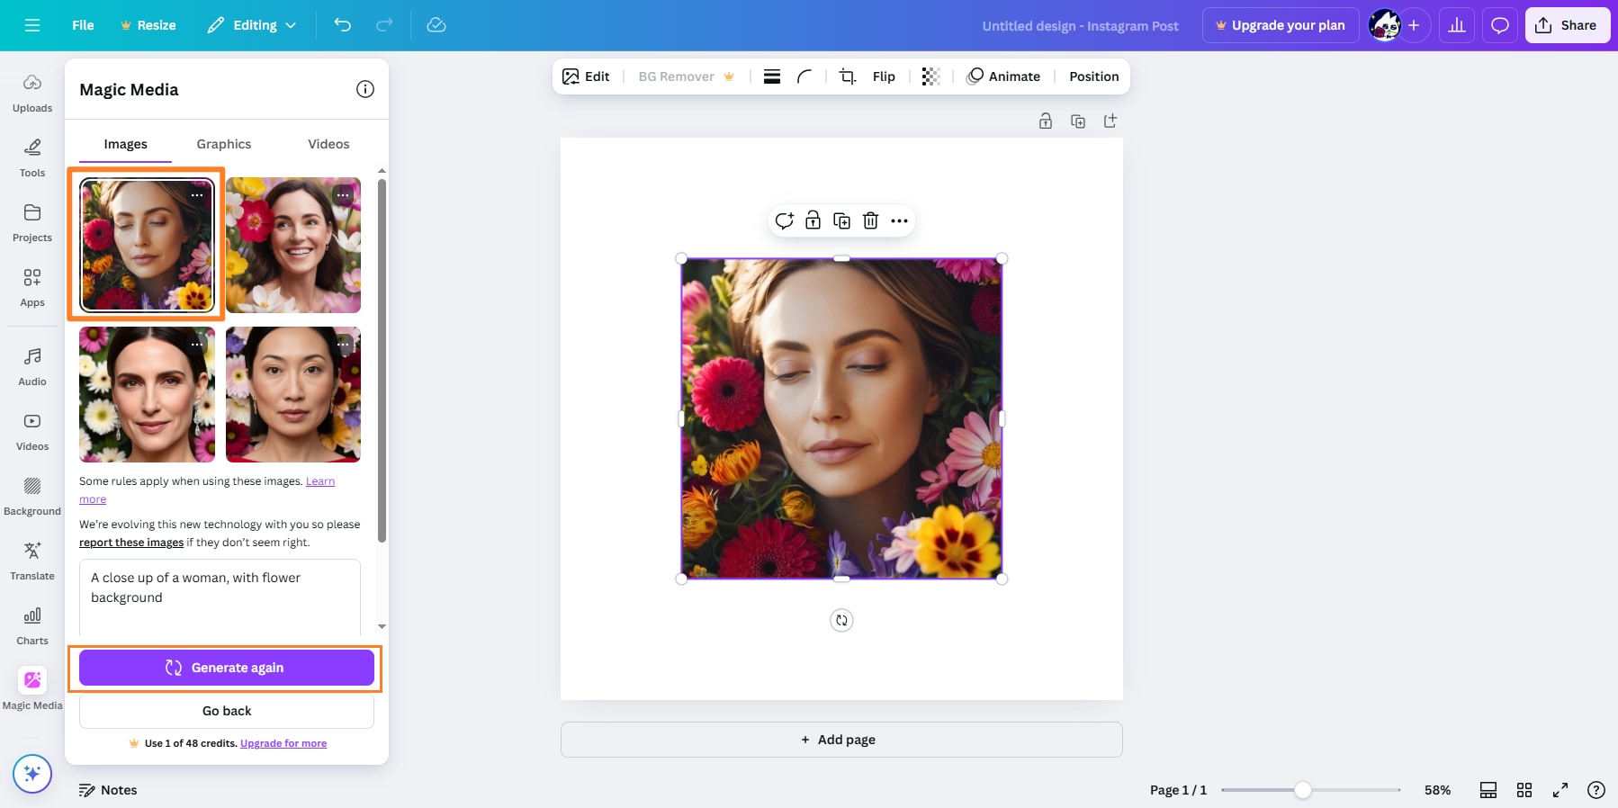Click the Generate again button
This screenshot has height=808, width=1618.
(227, 668)
